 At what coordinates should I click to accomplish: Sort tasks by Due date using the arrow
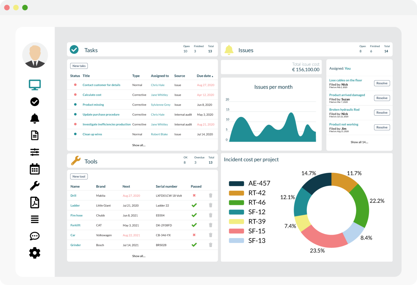click(x=212, y=76)
